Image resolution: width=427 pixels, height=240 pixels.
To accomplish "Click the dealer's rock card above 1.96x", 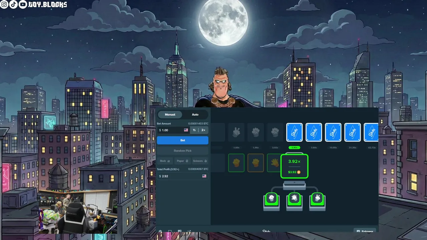I will tap(256, 132).
